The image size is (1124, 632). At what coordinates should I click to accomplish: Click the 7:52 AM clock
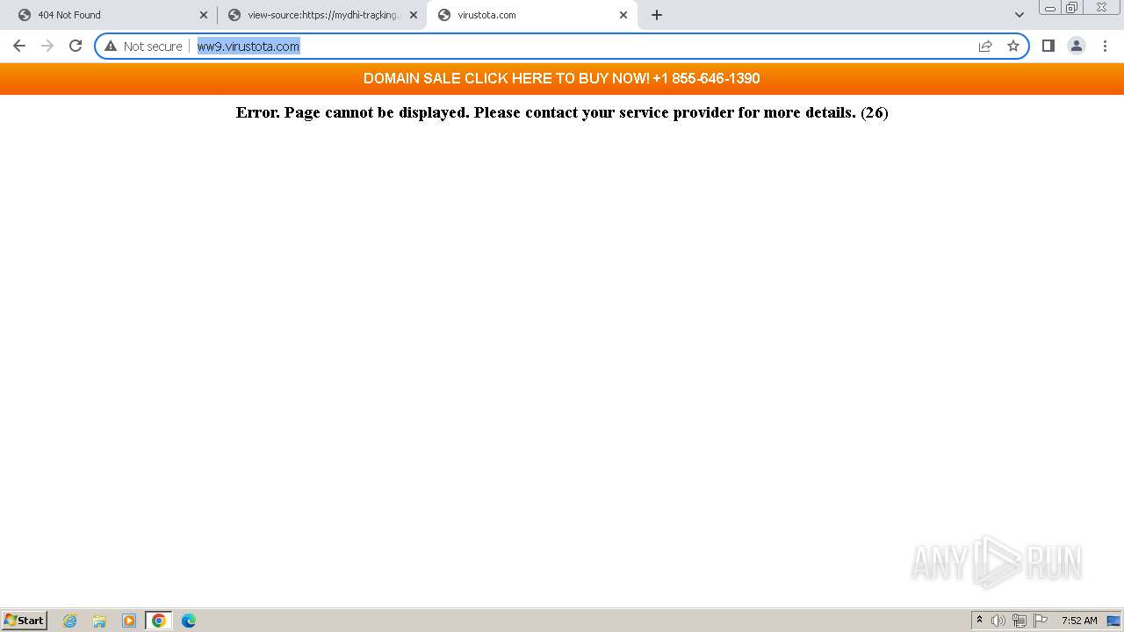(x=1079, y=621)
